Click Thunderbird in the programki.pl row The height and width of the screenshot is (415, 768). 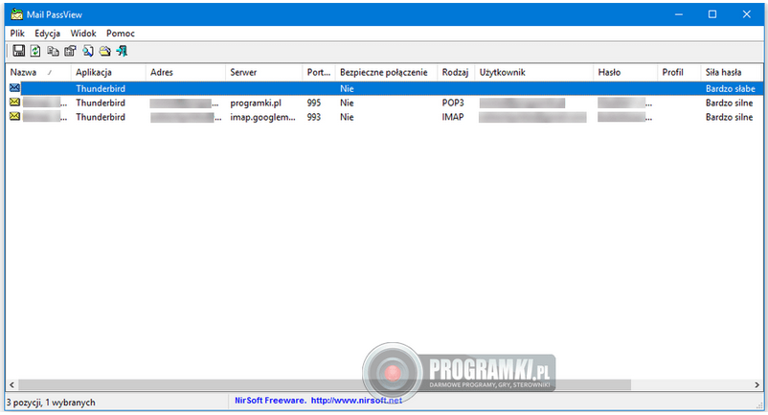pyautogui.click(x=101, y=103)
